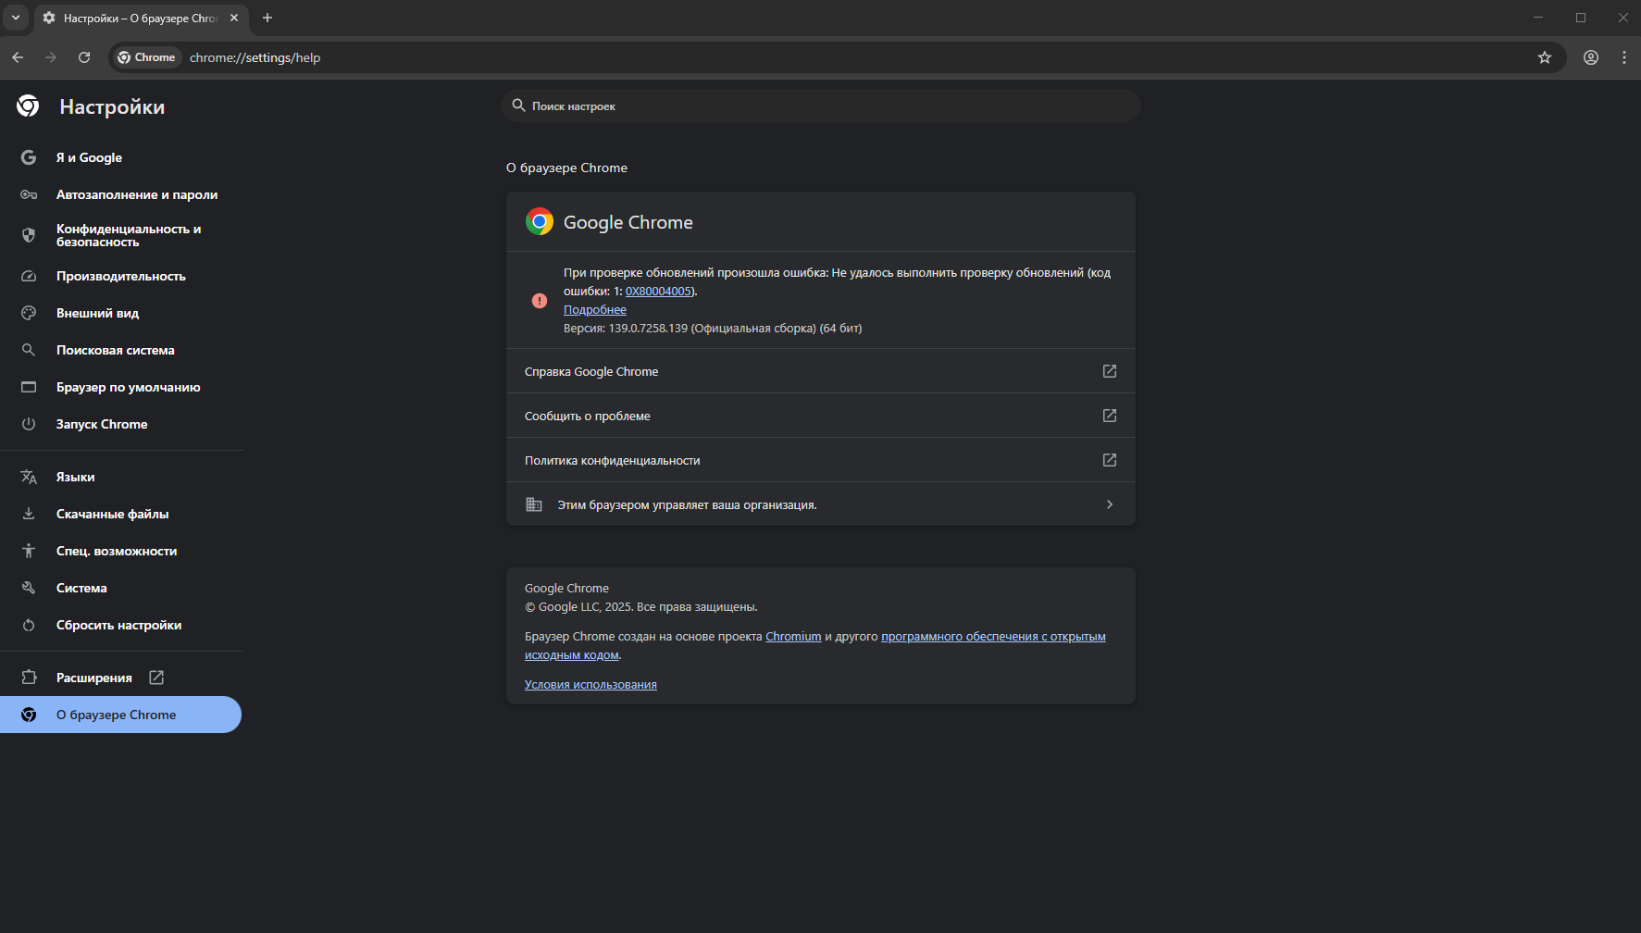Click external icon on Сообщить о проблеме row
The image size is (1641, 933).
pyautogui.click(x=1110, y=416)
